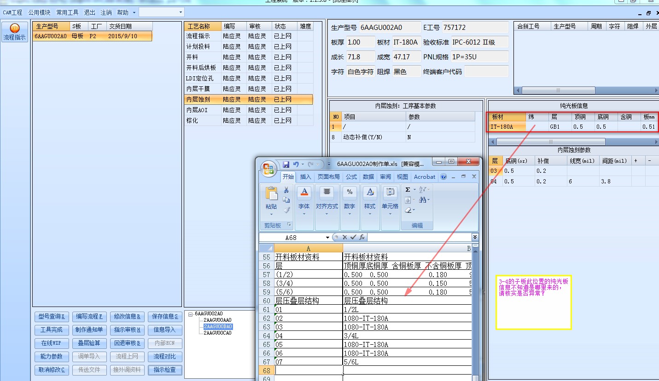
Task: Open the 单元格 cells group icon
Action: coord(390,192)
